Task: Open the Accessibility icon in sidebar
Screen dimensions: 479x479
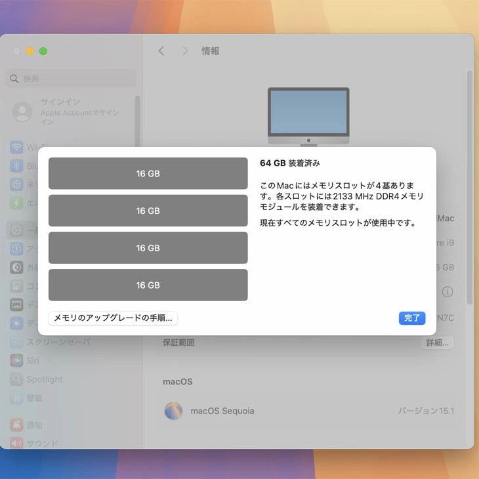Action: click(x=16, y=249)
